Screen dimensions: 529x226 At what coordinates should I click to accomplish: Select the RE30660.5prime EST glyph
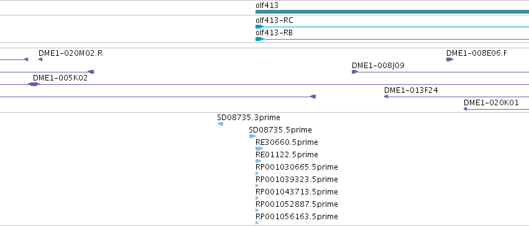point(259,149)
